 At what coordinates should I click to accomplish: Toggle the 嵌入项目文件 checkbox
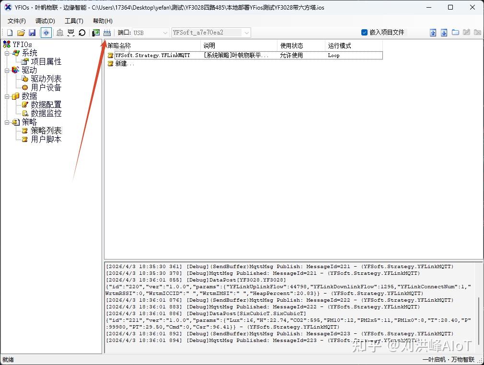(x=364, y=32)
